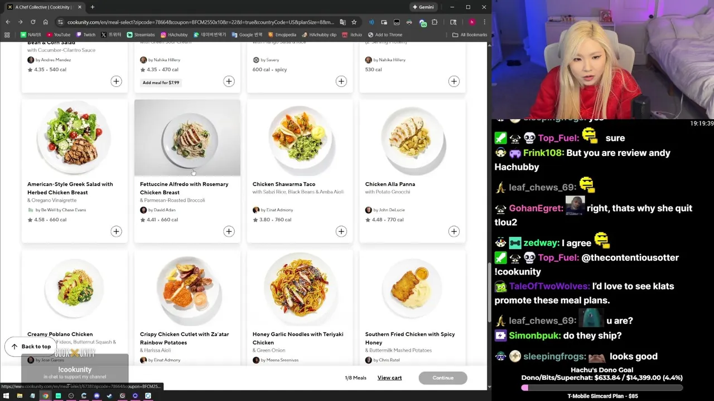Open Gemini assistant in Chrome
The height and width of the screenshot is (401, 714).
coord(422,7)
